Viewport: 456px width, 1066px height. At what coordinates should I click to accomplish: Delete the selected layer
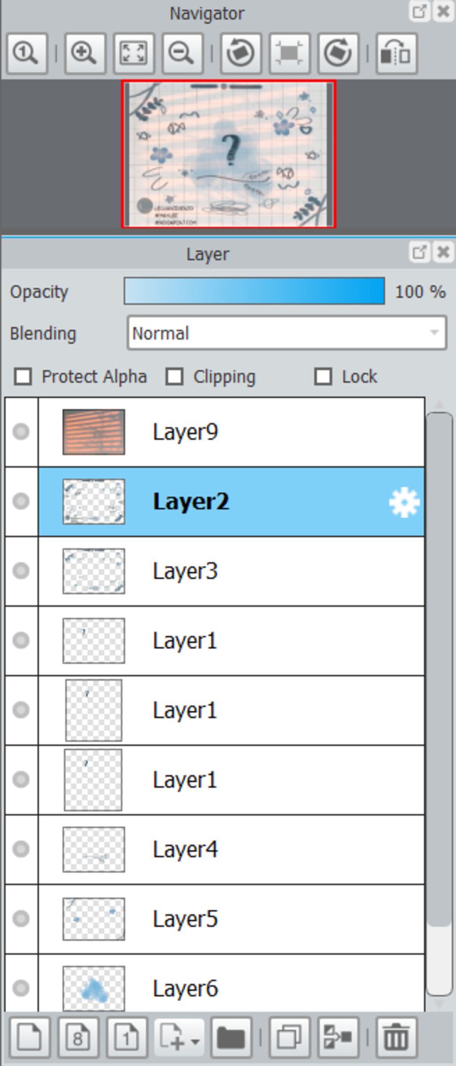tap(396, 1037)
